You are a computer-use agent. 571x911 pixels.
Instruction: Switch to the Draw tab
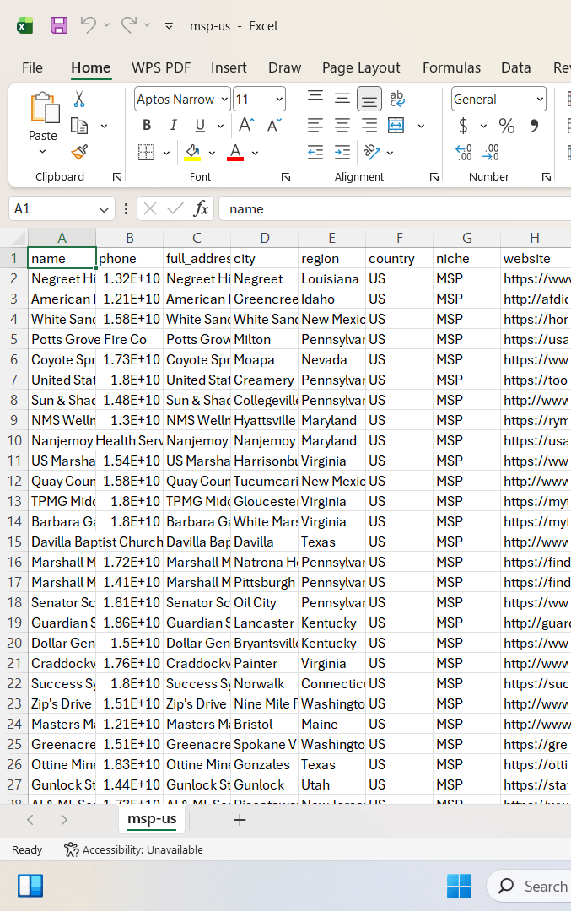coord(284,67)
